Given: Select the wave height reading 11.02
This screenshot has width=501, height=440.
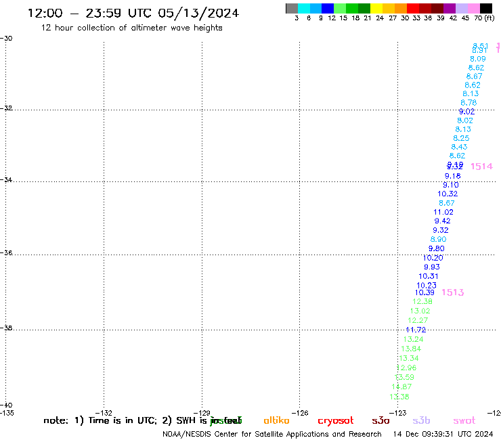Looking at the screenshot, I should point(443,212).
